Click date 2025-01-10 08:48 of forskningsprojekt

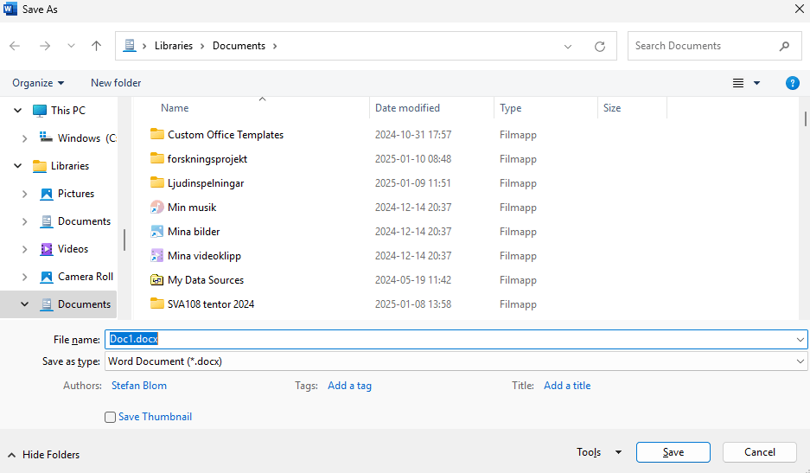(x=412, y=159)
